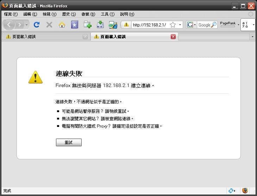Image resolution: width=257 pixels, height=196 pixels.
Task: Click the Firefox icon in status bar
Action: (x=245, y=191)
